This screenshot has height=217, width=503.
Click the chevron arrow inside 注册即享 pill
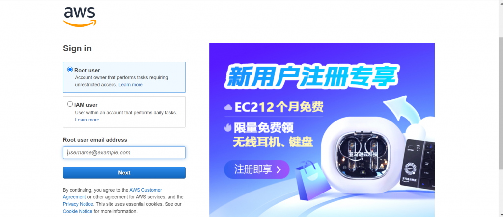(279, 169)
